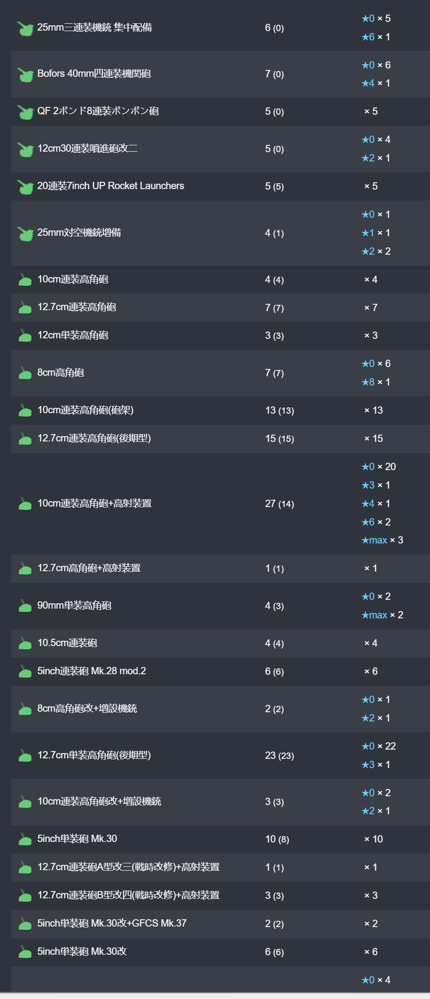Select the 12.7cm連装高角砲(後期型) row name
The width and height of the screenshot is (430, 999).
[x=94, y=438]
